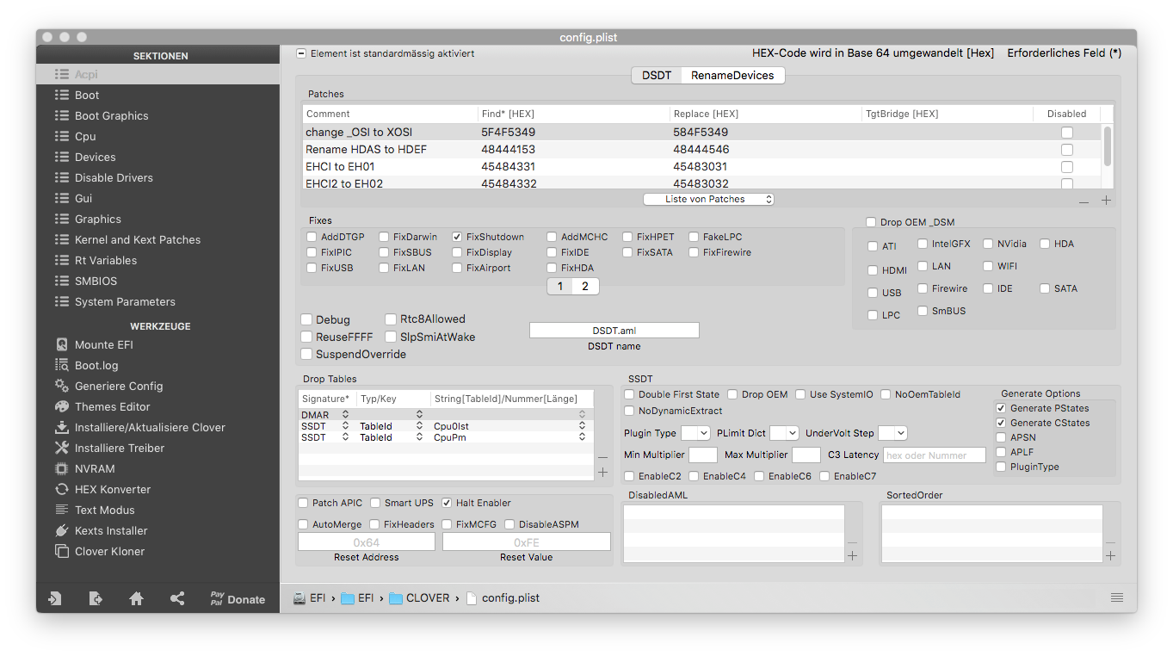Open the Liste von Patches dropdown

click(708, 199)
